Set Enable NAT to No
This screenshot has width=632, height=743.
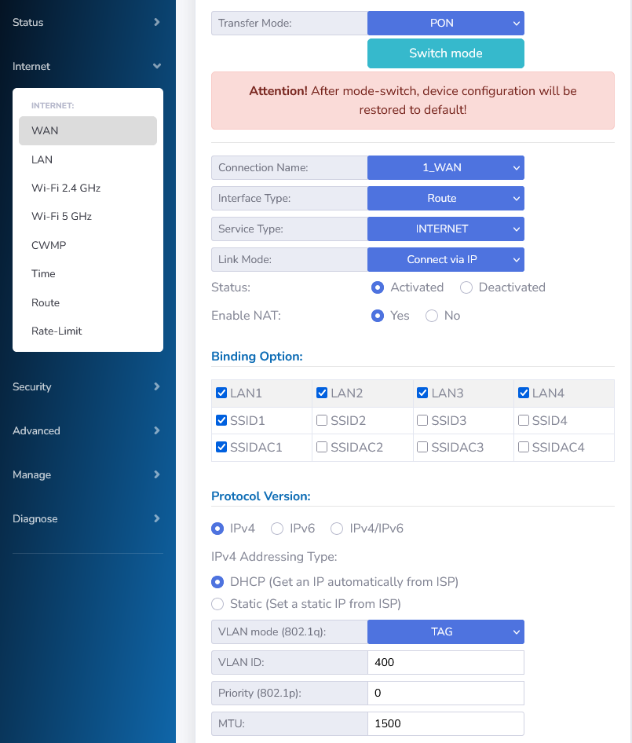[432, 316]
